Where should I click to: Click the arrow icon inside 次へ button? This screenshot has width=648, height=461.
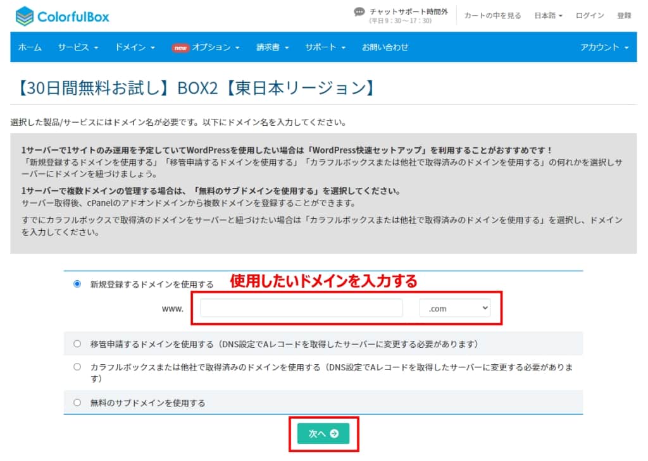tap(334, 434)
